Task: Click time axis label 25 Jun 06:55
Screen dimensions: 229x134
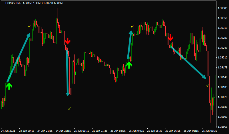Action: (x=173, y=131)
